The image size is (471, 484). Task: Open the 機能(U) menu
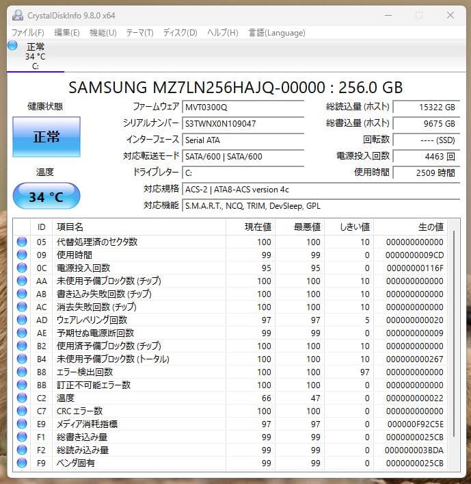point(103,33)
